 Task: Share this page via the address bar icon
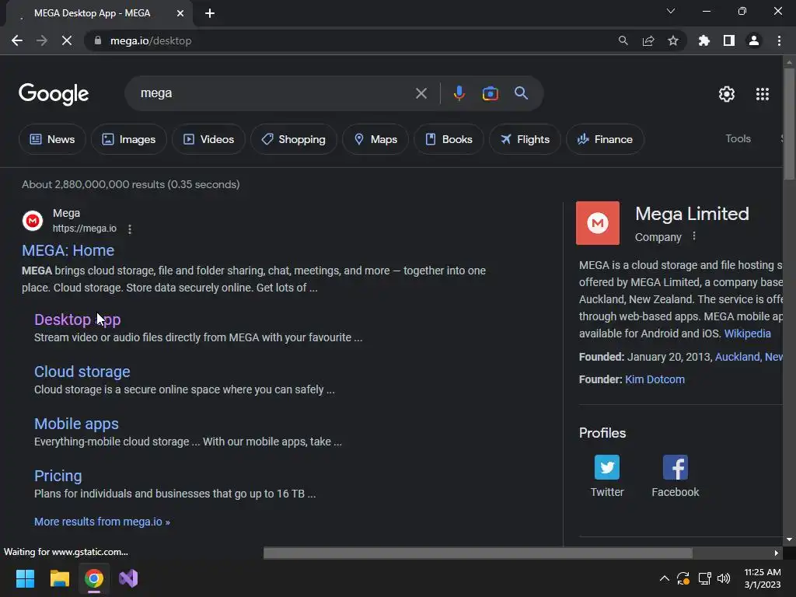coord(648,40)
